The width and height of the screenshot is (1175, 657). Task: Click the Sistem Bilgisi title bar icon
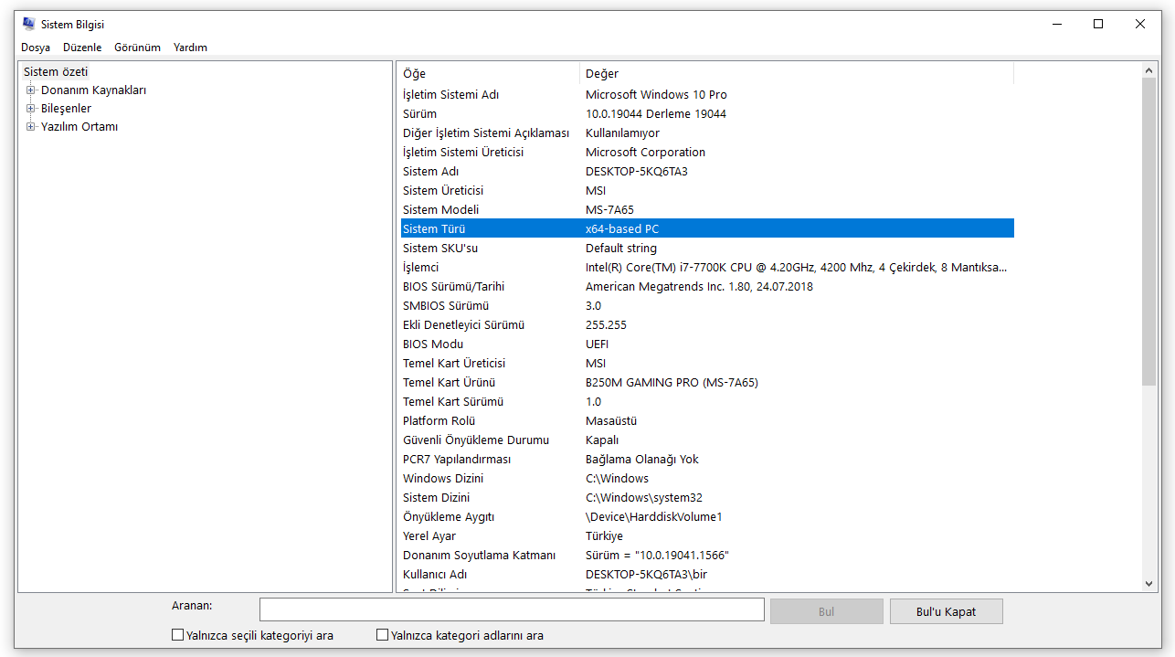pyautogui.click(x=29, y=25)
